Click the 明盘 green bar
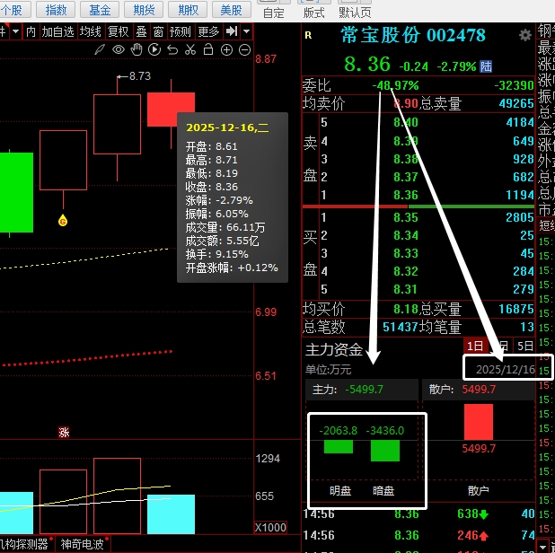555x553 pixels. point(339,447)
